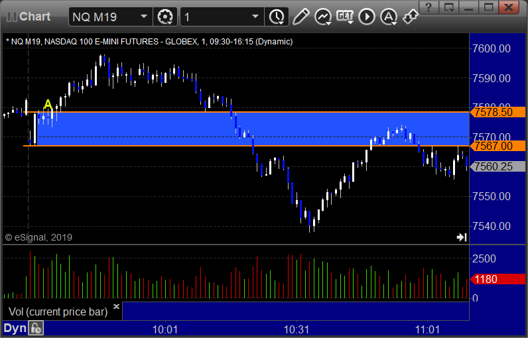Click the 2500 volume axis label
Image resolution: width=528 pixels, height=338 pixels.
(484, 258)
